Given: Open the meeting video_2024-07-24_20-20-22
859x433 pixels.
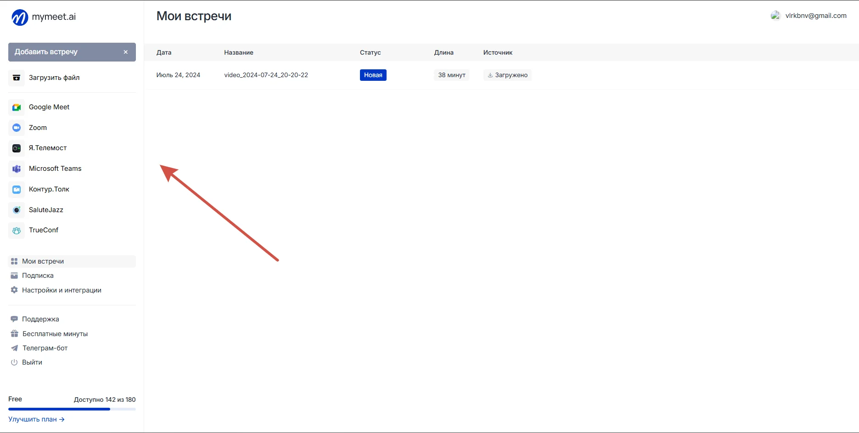Looking at the screenshot, I should (266, 75).
